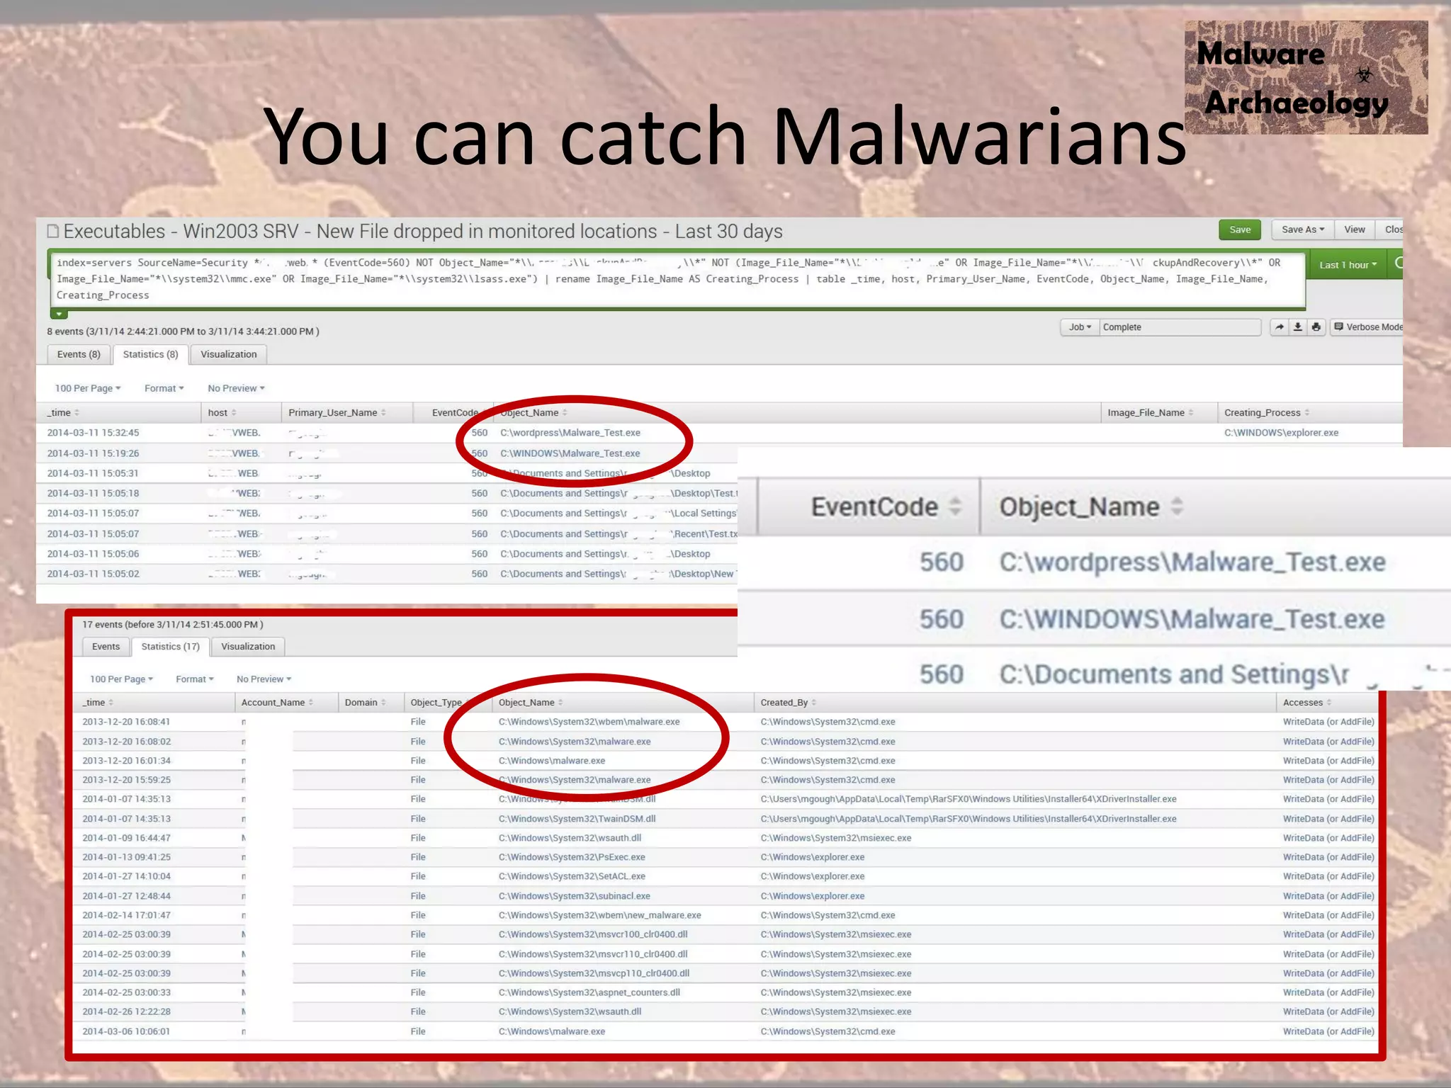Open Visualization tab in the 17 events panel
Screen dimensions: 1451x1088
[x=248, y=647]
